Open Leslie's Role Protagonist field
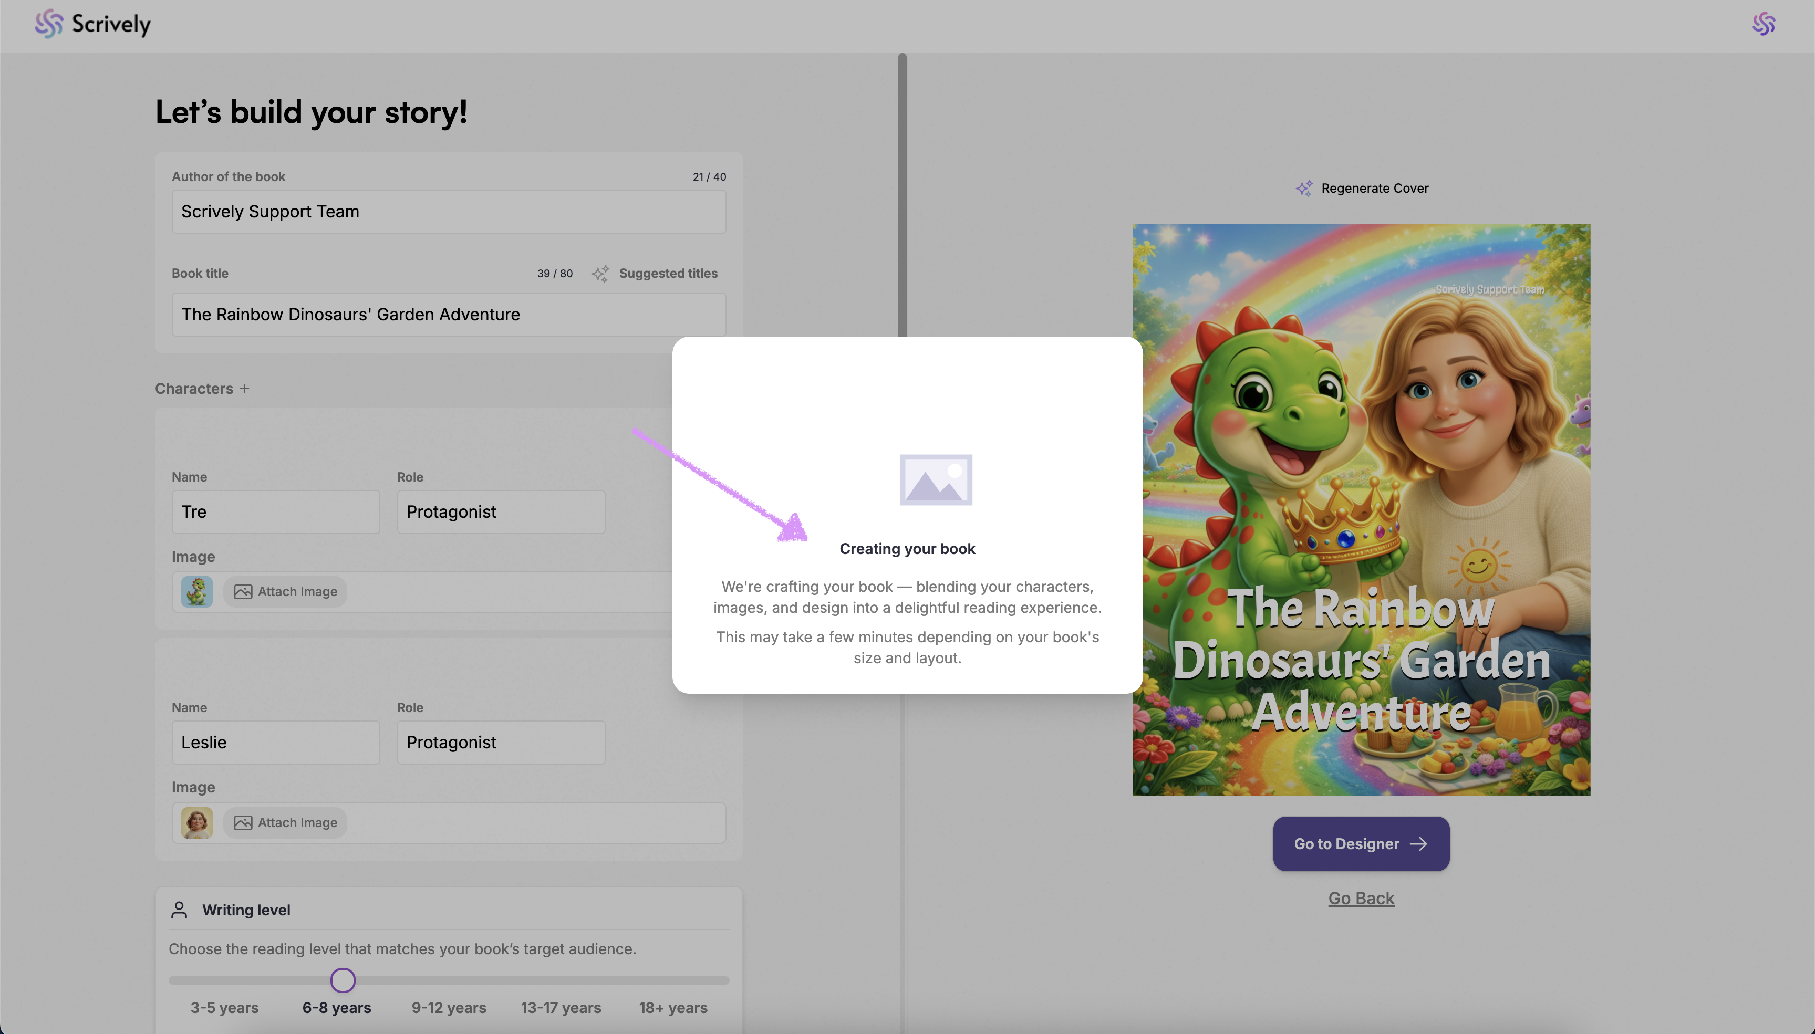Image resolution: width=1815 pixels, height=1034 pixels. pyautogui.click(x=501, y=742)
